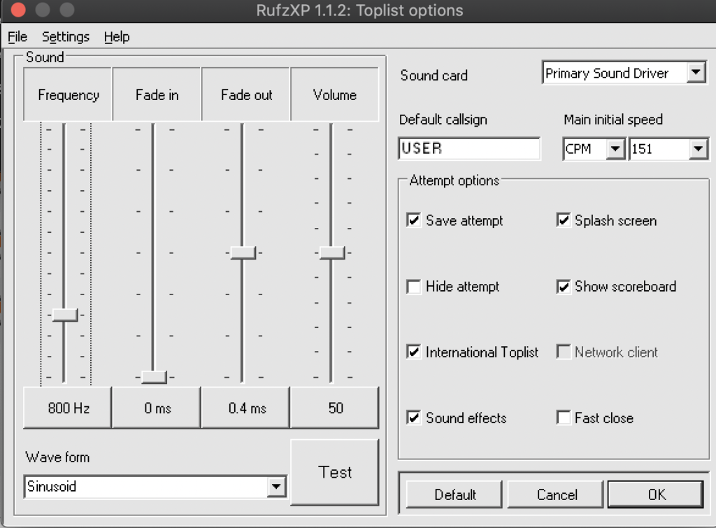The height and width of the screenshot is (528, 716).
Task: Uncheck Show scoreboard option
Action: click(564, 287)
